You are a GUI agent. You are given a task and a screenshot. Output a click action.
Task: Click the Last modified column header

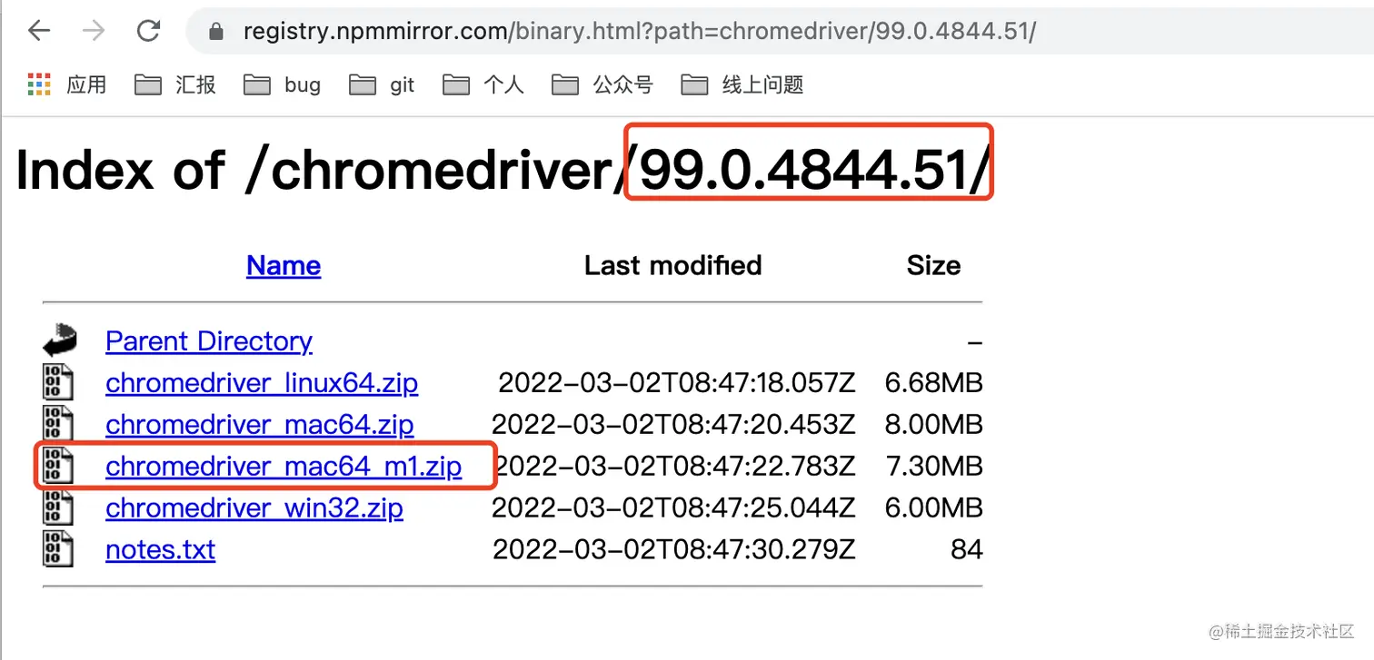click(672, 265)
